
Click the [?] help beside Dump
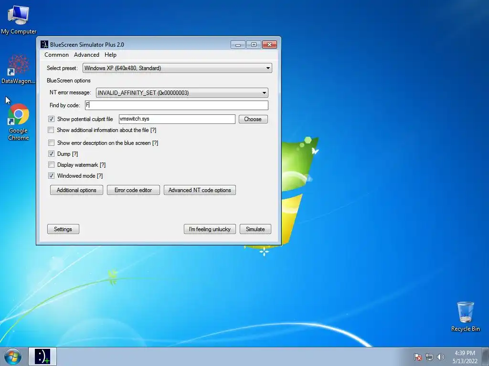point(75,154)
